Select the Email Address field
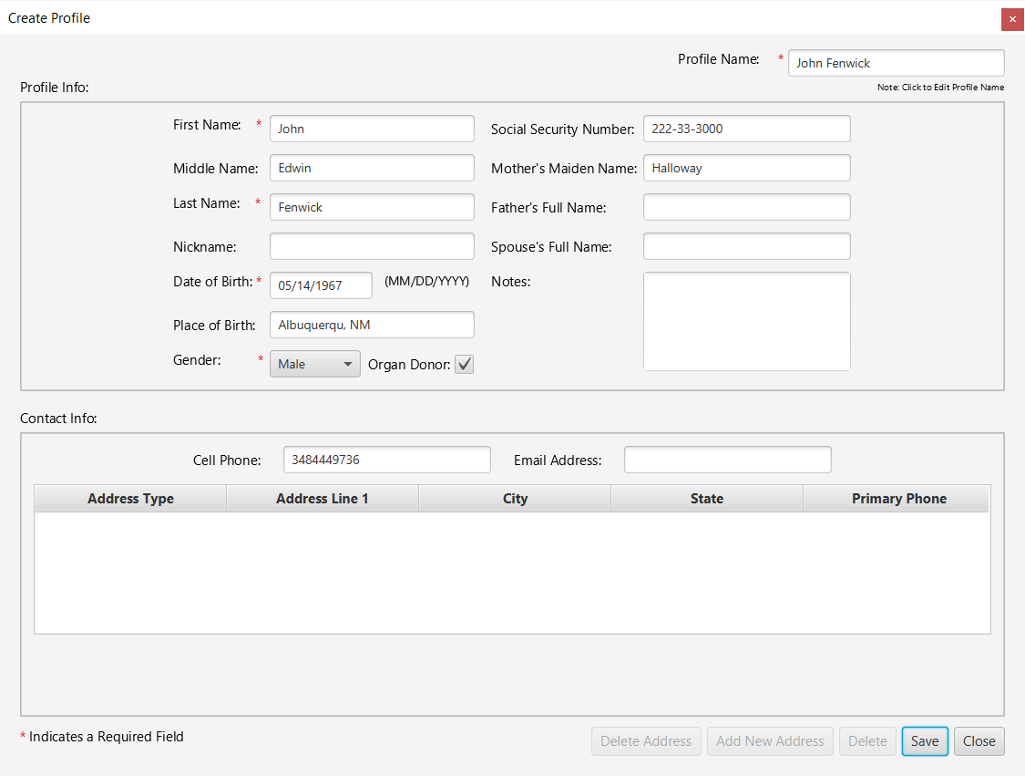1025x776 pixels. pos(727,459)
